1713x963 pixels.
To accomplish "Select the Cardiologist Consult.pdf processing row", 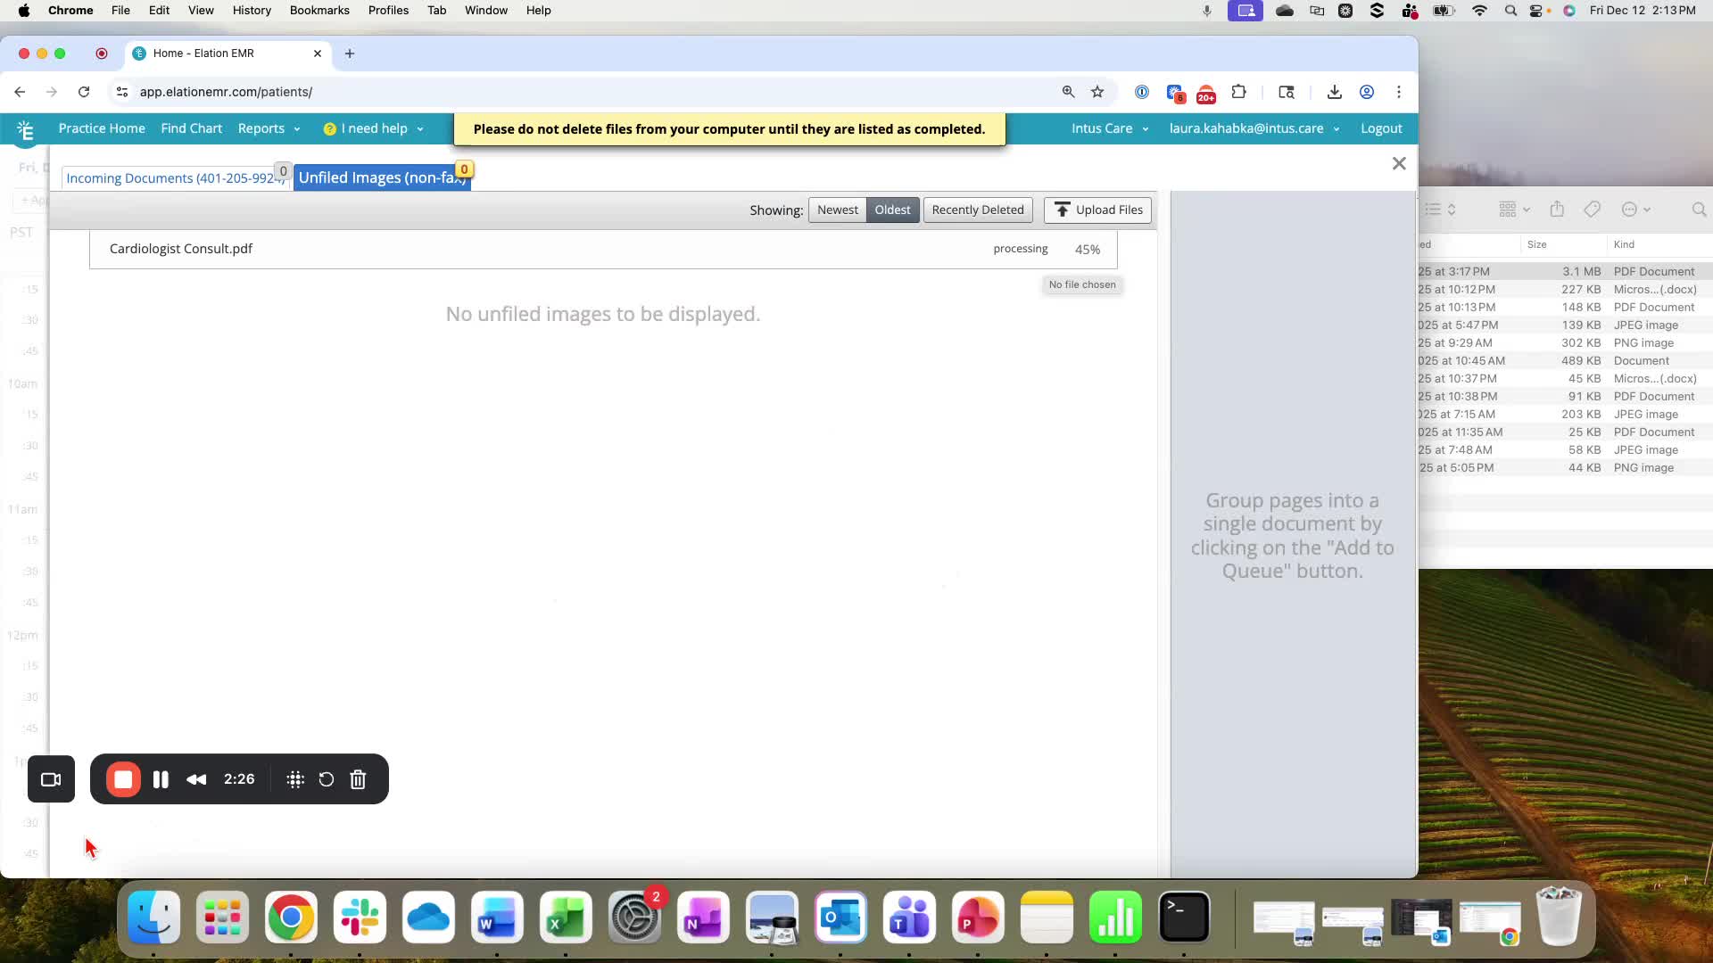I will [x=603, y=249].
